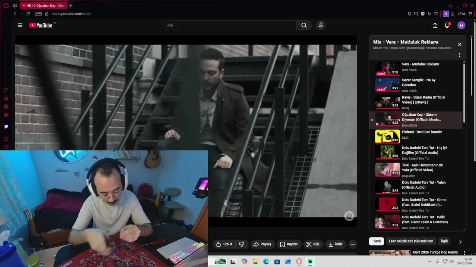
Task: Open the Opera AI assistant
Action: pos(461,14)
